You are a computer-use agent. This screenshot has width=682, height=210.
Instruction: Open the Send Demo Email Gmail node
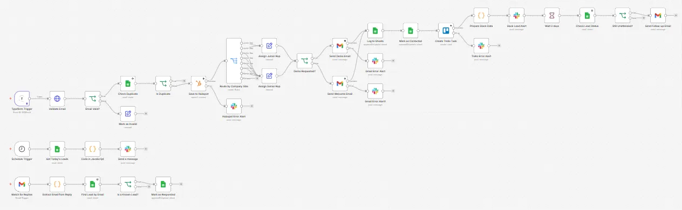(340, 46)
